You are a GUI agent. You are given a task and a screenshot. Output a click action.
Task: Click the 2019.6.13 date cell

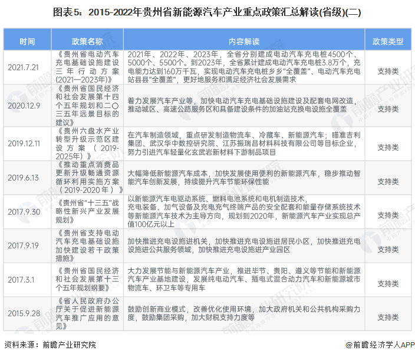24,178
